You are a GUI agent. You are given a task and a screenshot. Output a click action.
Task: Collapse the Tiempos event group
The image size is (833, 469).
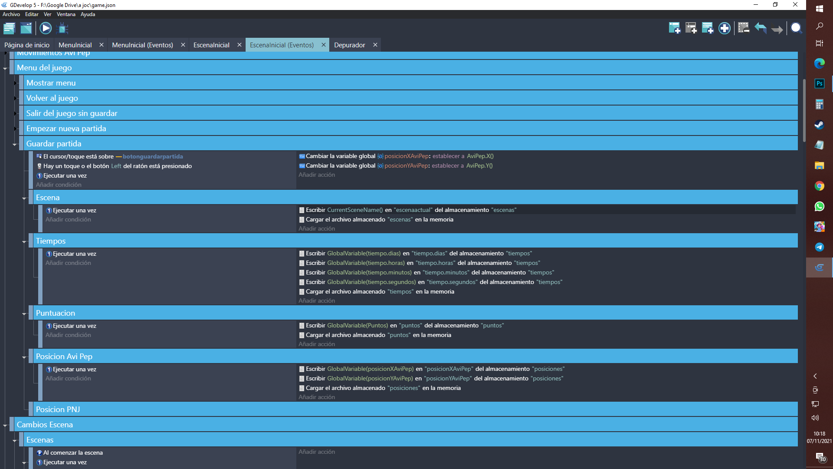[24, 241]
